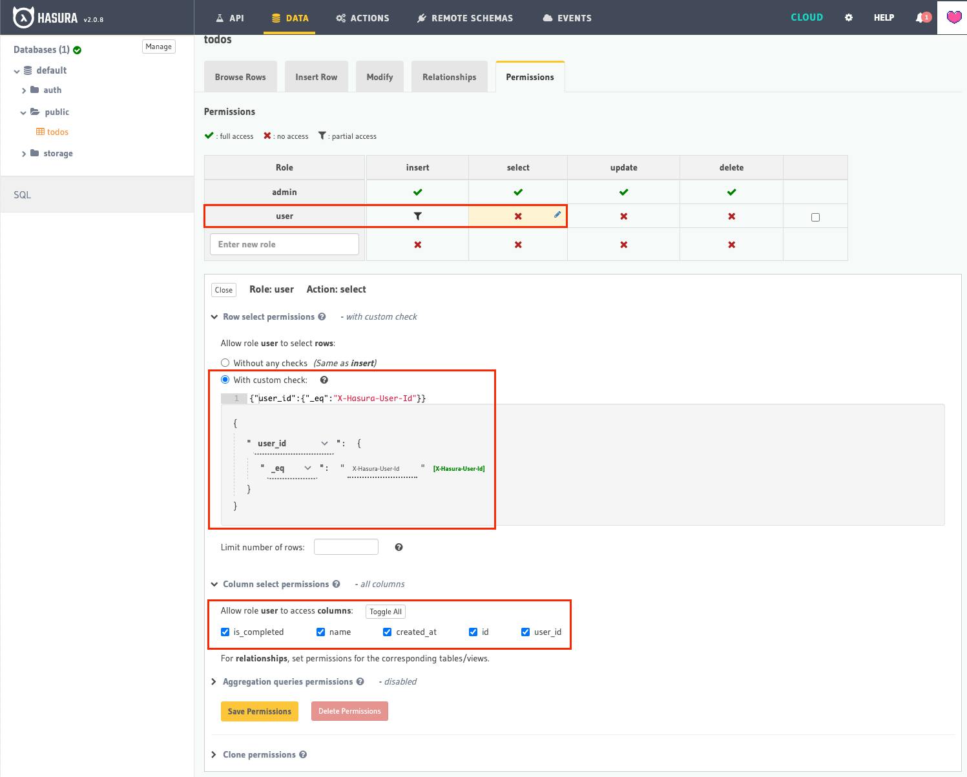Click help icon beside Clone permissions
This screenshot has height=777, width=967.
(x=303, y=754)
